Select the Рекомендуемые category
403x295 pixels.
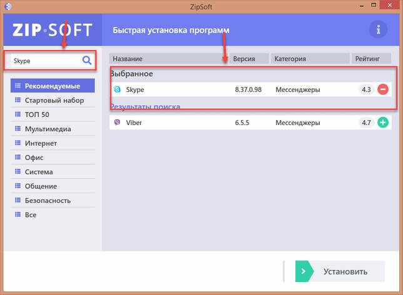point(53,86)
